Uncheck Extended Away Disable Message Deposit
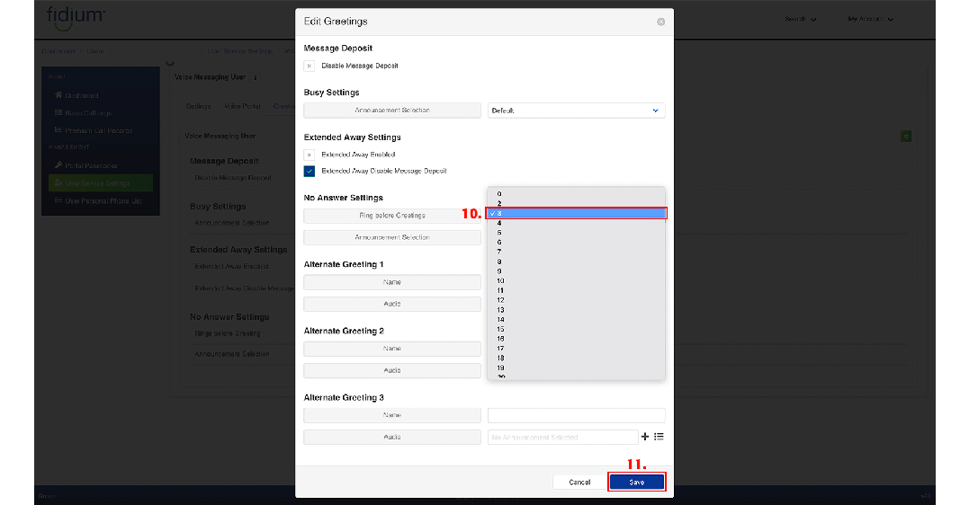Screen dimensions: 969x505 click(x=310, y=171)
